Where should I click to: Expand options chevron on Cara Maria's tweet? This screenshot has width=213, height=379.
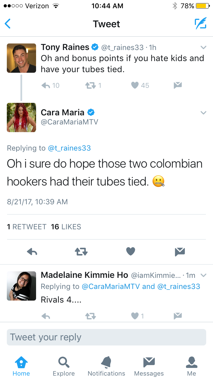pos(203,113)
